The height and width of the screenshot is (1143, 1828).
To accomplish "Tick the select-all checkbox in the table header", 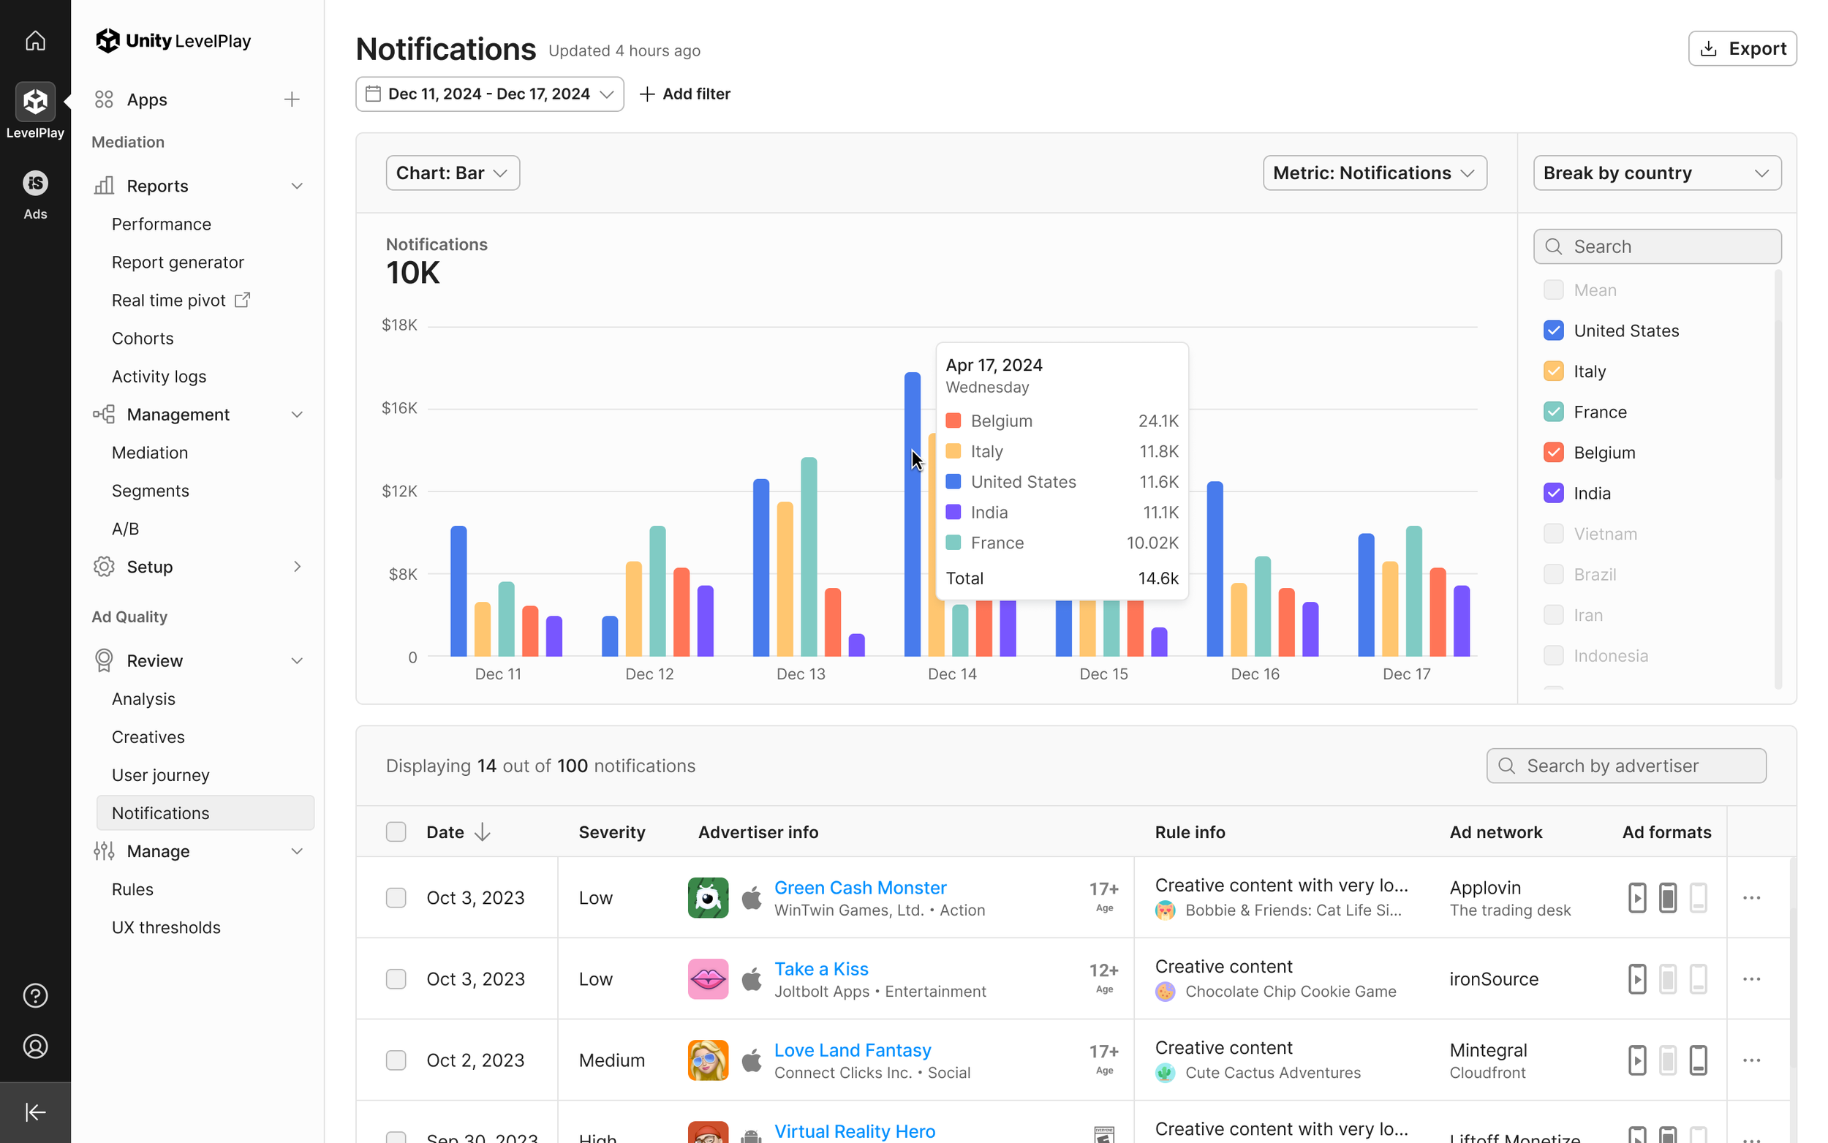I will (x=396, y=831).
